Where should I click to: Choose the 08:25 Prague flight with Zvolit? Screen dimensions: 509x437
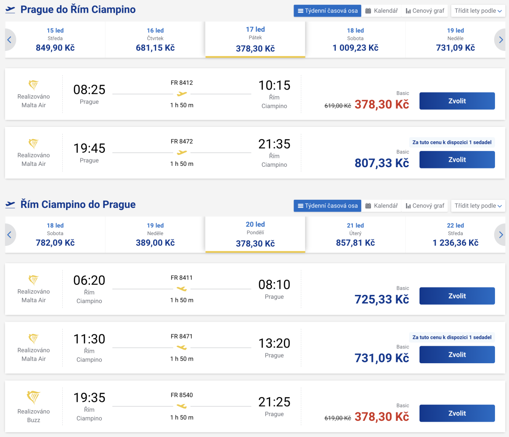click(457, 101)
